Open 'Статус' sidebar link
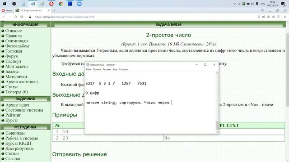289x162 pixels. pos(12,87)
